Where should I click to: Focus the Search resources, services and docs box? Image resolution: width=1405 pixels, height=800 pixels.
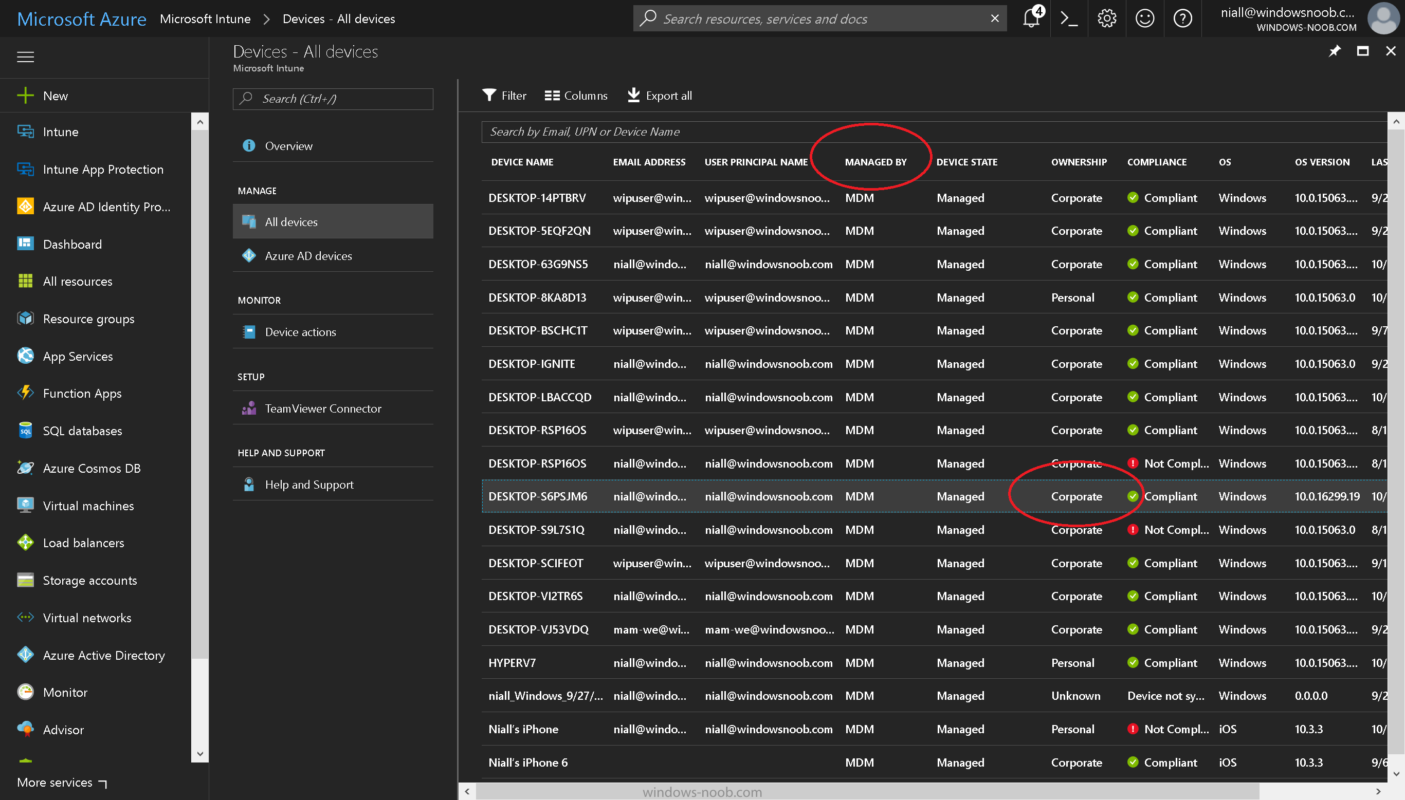coord(820,18)
